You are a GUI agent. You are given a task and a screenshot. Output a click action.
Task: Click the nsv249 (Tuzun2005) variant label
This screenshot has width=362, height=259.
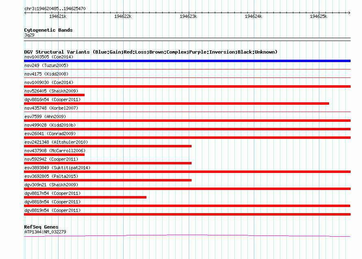pyautogui.click(x=46, y=65)
